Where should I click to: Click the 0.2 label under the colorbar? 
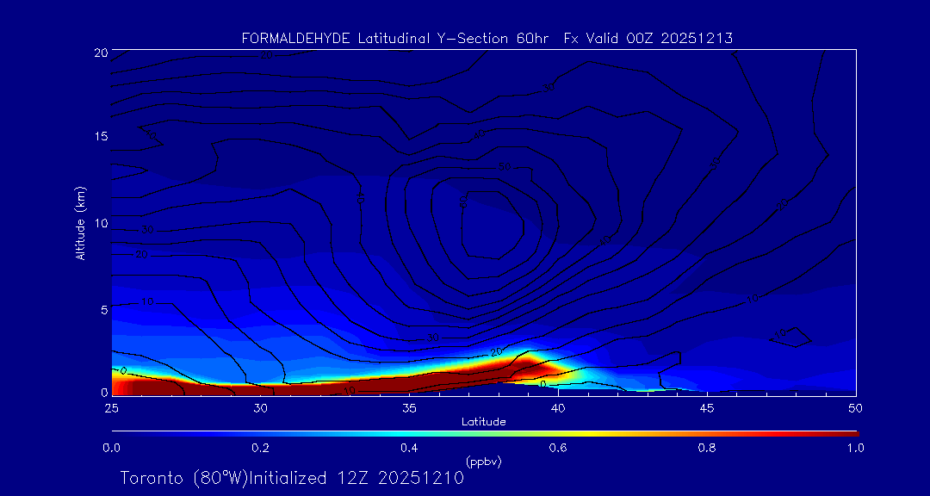point(260,448)
